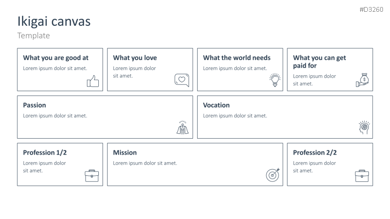
Task: Click the Passion heading
Action: point(34,105)
